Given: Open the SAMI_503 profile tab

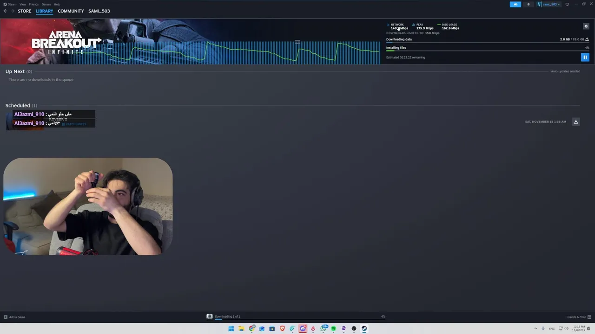Looking at the screenshot, I should pos(99,11).
